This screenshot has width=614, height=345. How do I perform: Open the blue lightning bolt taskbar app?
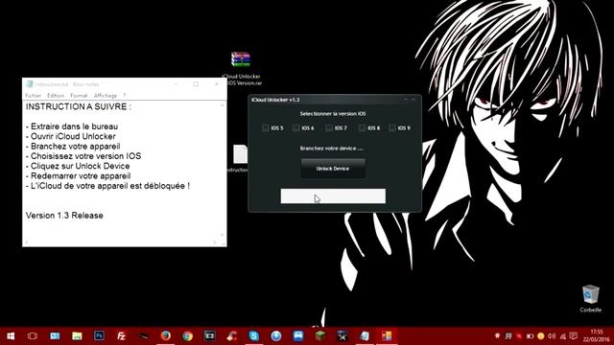(276, 335)
